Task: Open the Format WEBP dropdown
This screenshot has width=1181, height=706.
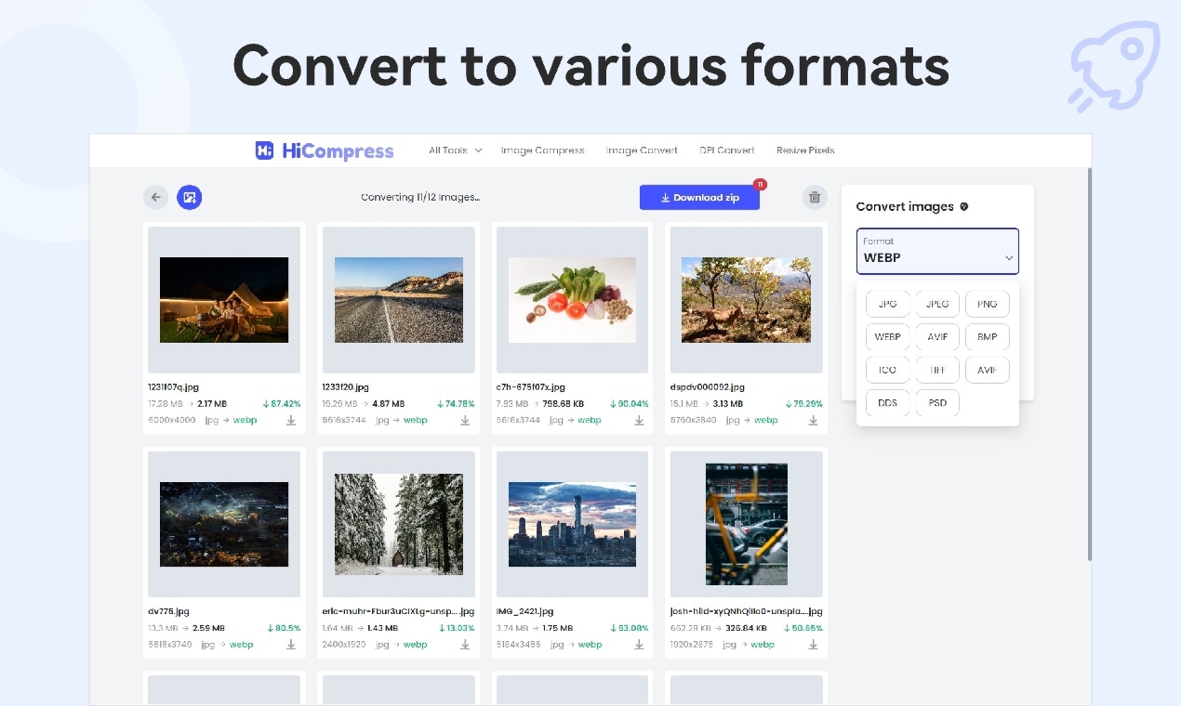Action: point(937,251)
